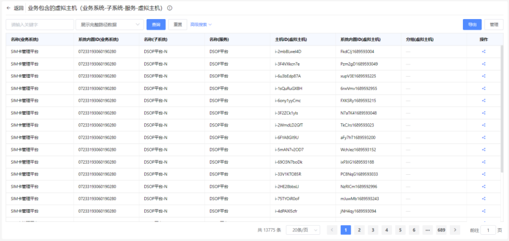Go to page 4

pyautogui.click(x=387, y=230)
